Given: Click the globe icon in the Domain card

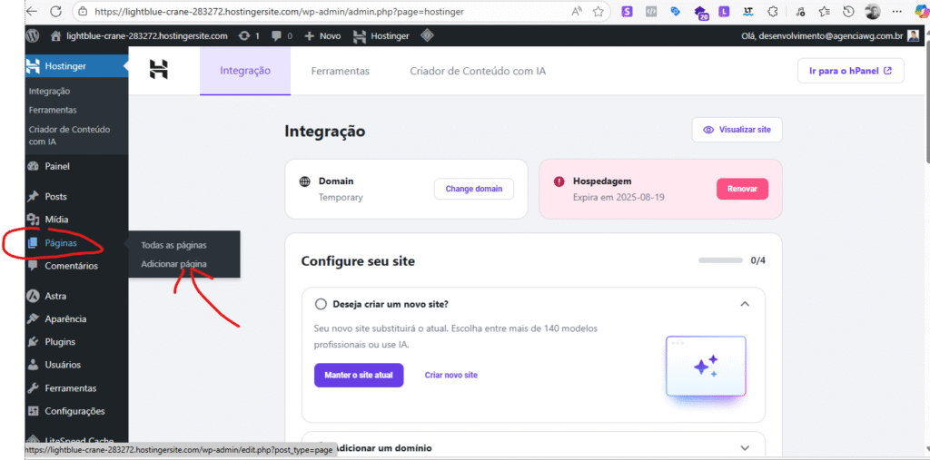Looking at the screenshot, I should pos(305,181).
